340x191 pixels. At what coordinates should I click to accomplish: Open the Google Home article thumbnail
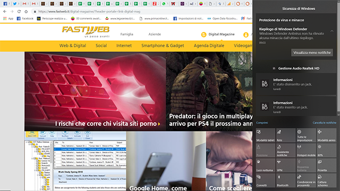point(166,161)
